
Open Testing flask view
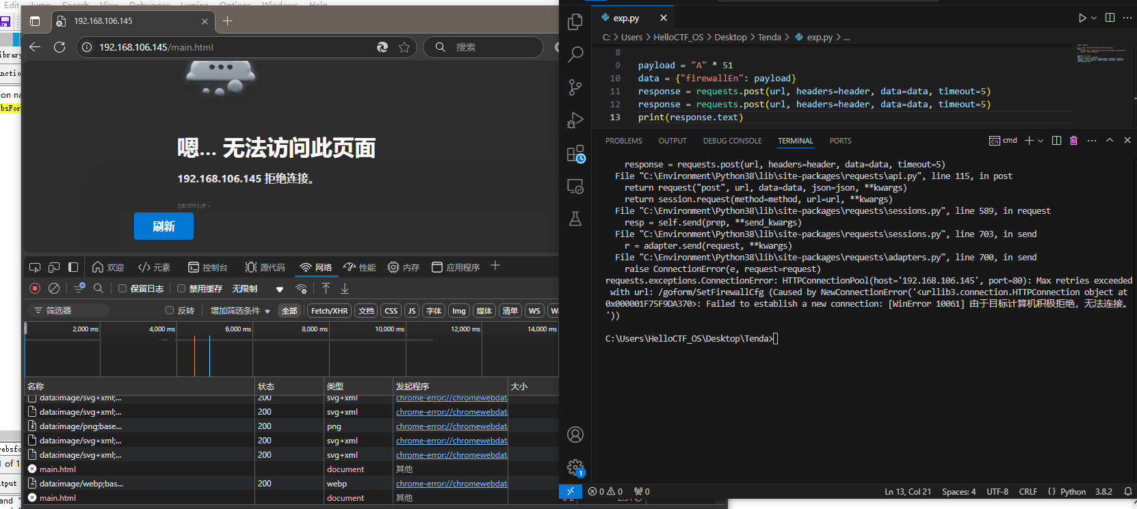coord(575,219)
